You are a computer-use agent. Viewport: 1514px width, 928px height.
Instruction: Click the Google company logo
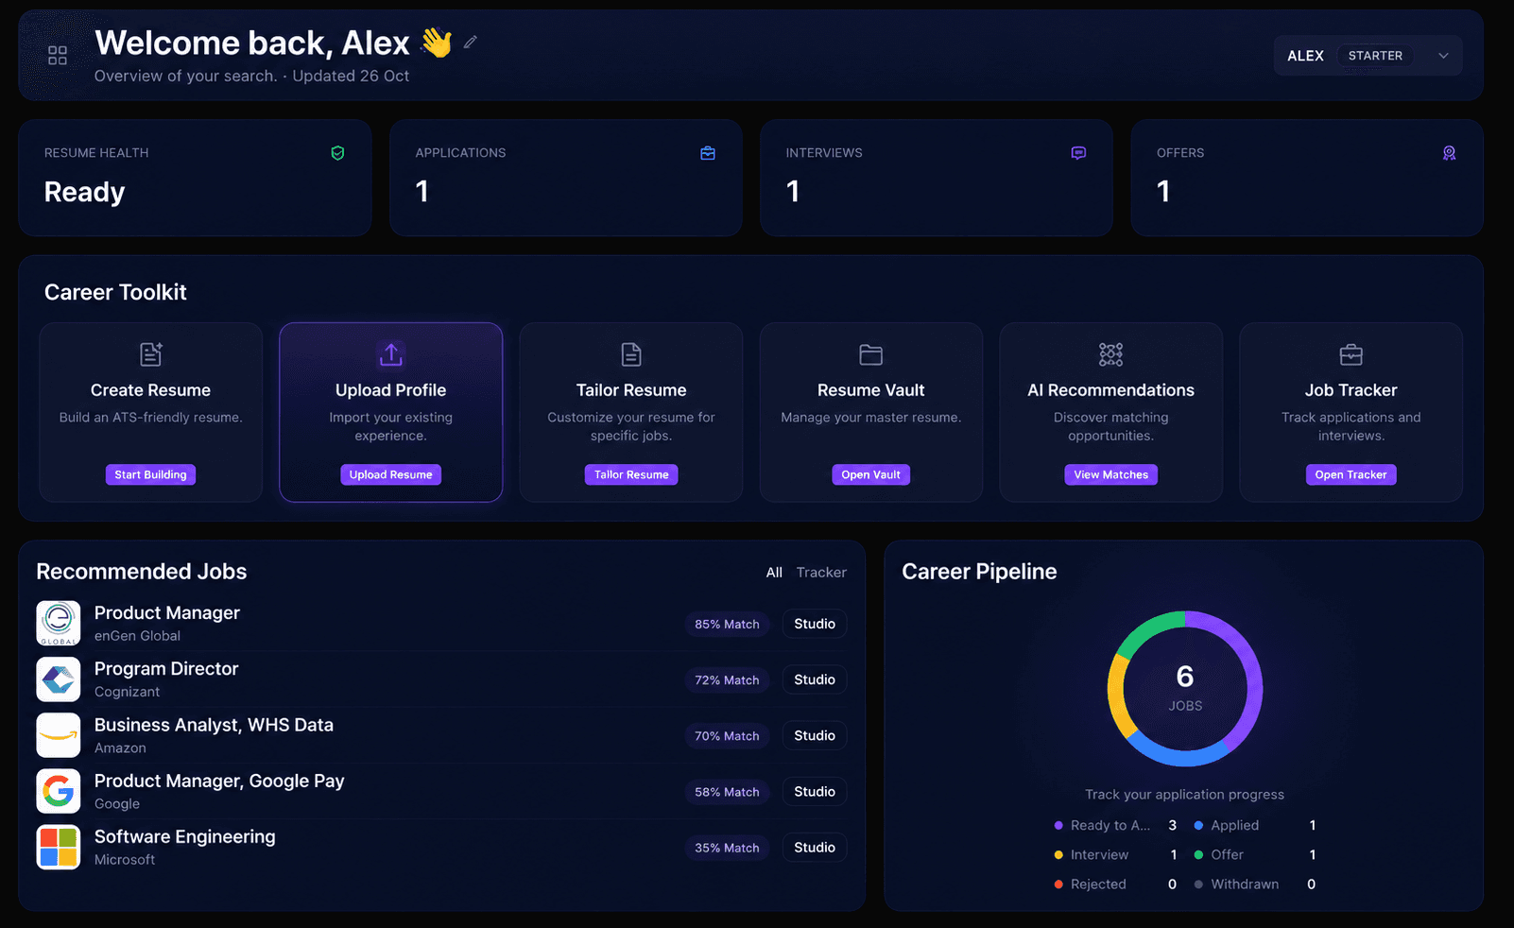[59, 791]
